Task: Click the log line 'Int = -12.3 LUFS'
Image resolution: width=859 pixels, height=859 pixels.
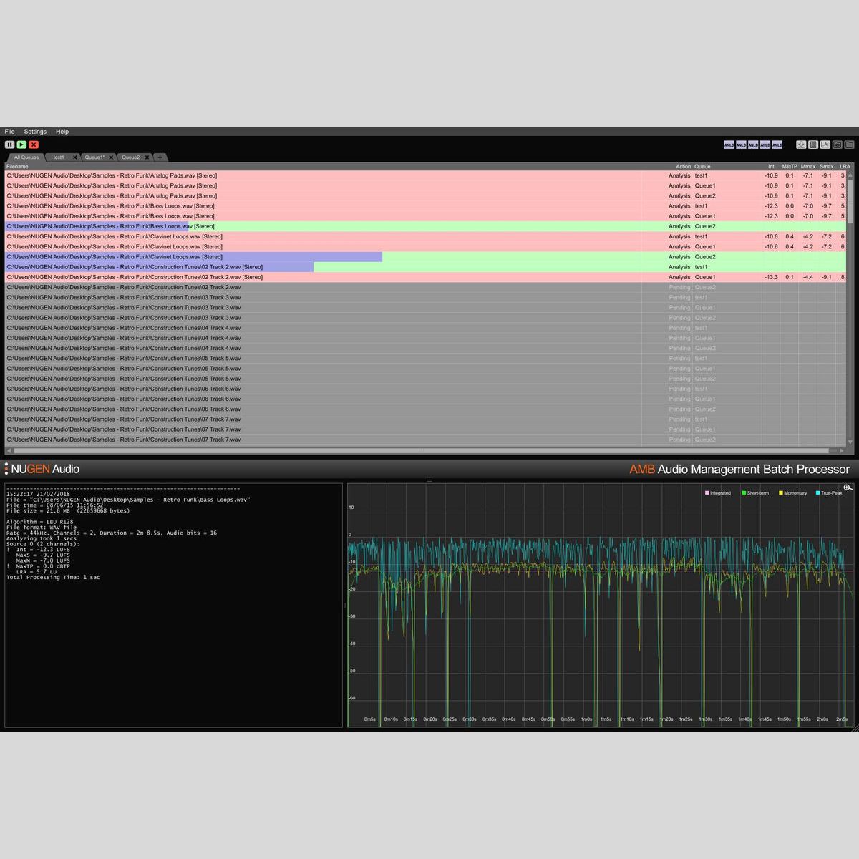Action: point(44,550)
